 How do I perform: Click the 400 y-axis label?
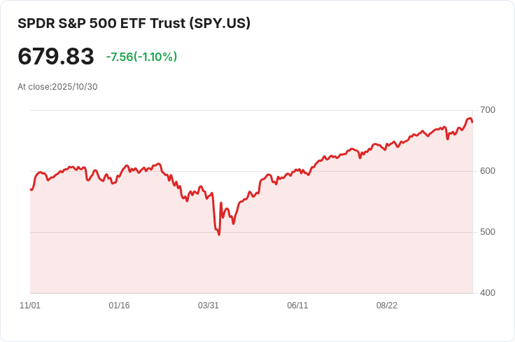[488, 293]
